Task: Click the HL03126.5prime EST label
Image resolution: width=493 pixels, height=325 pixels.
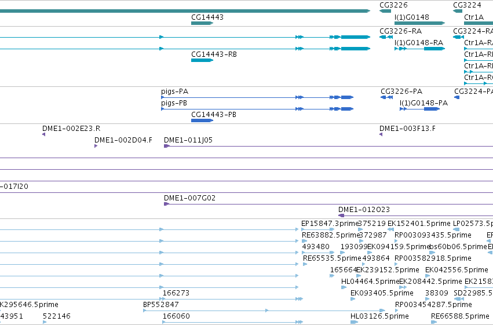Action: [379, 316]
